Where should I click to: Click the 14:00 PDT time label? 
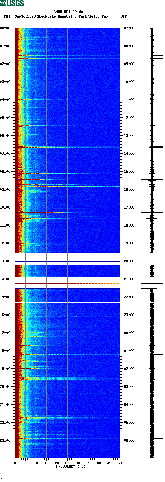(x=5, y=279)
